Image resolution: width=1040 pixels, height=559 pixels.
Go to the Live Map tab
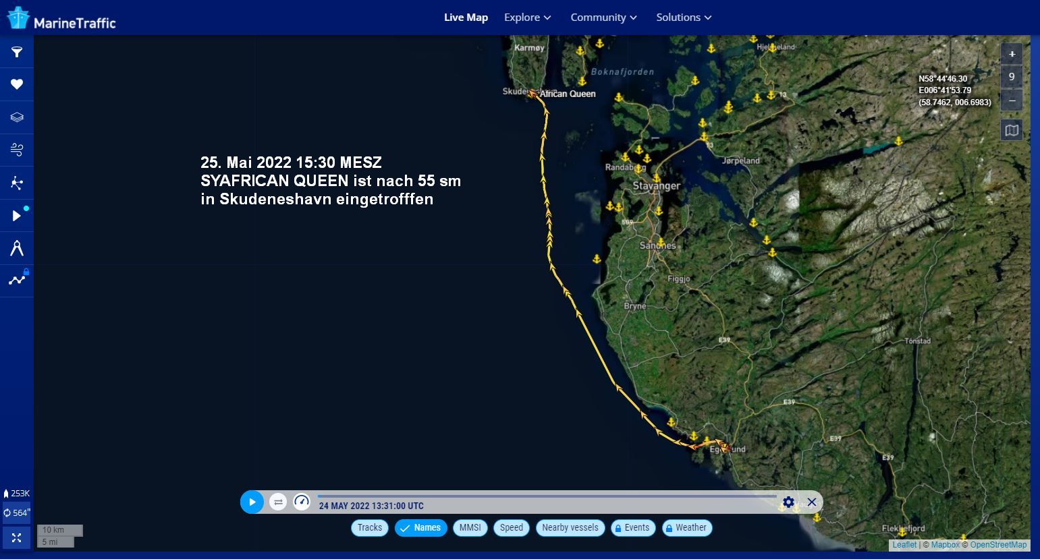[466, 18]
